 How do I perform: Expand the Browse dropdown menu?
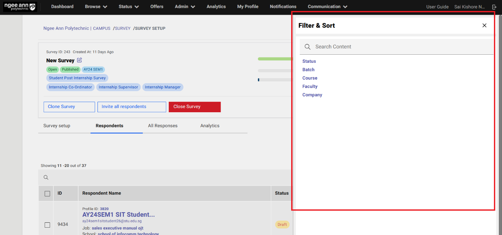click(96, 7)
